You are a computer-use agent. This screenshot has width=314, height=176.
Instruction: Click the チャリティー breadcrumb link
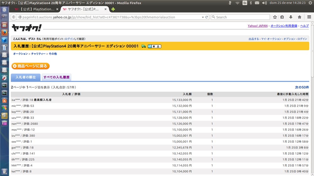click(38, 54)
